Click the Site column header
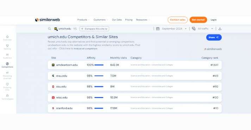 [x=54, y=58]
